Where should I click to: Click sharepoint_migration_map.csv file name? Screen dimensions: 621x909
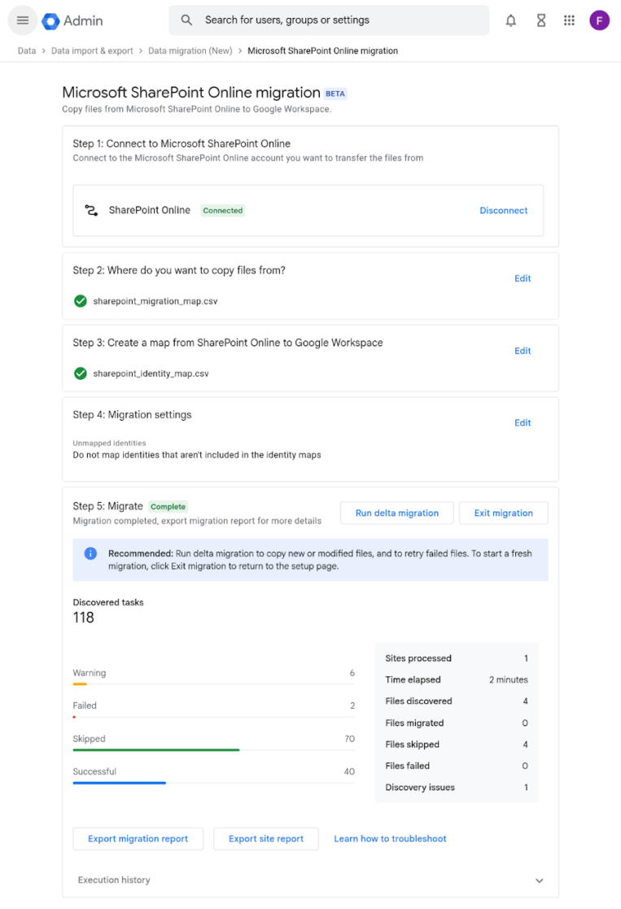point(155,301)
